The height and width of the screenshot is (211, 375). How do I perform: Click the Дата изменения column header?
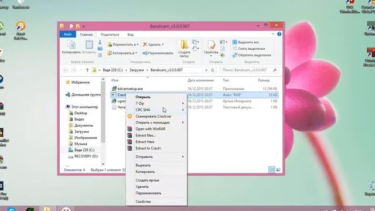pyautogui.click(x=200, y=80)
